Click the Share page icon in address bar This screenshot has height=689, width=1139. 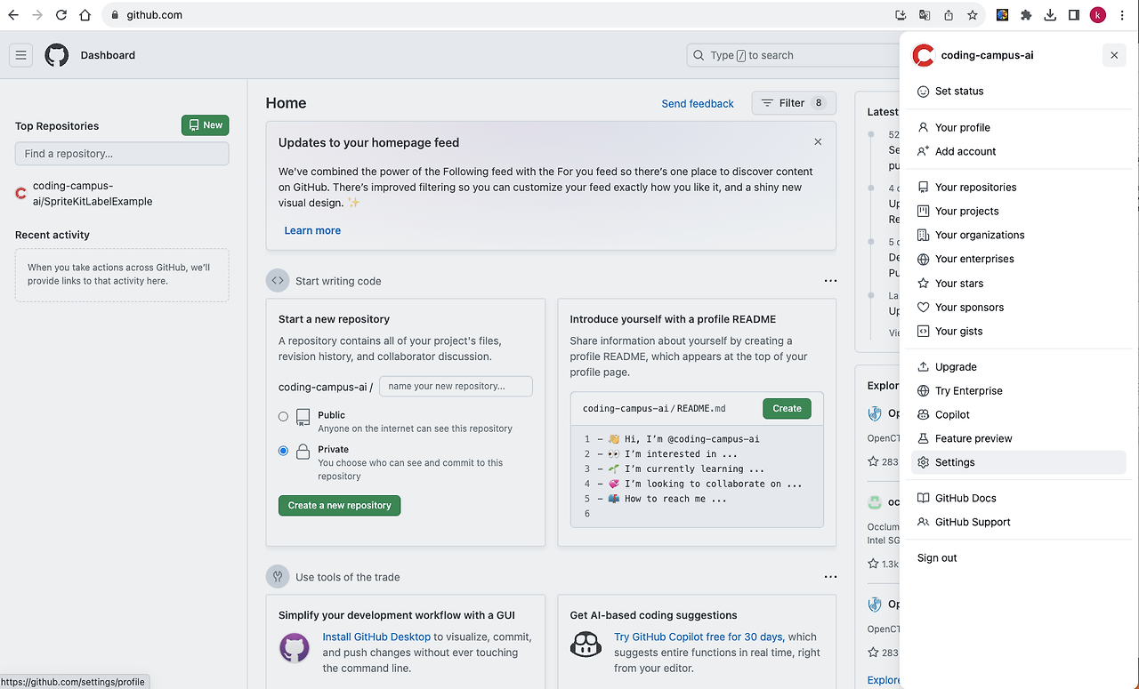tap(949, 15)
